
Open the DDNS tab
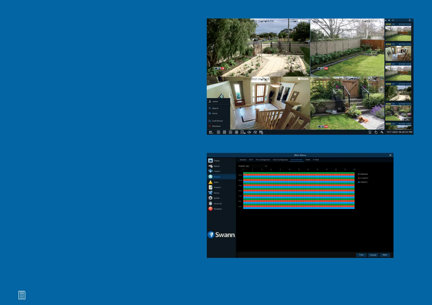point(307,160)
